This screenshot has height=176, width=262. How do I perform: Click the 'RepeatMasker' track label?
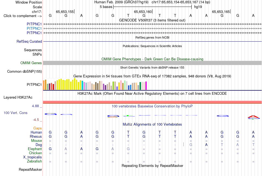(30, 169)
